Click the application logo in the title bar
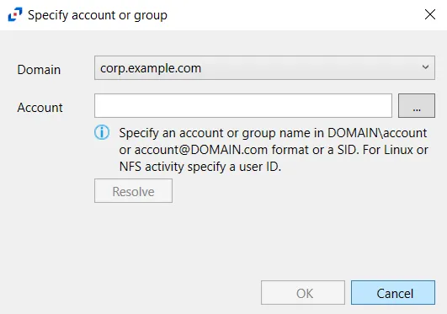 click(15, 14)
